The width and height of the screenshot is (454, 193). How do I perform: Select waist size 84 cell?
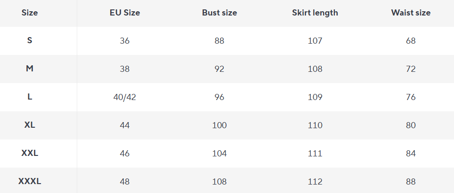tap(411, 154)
